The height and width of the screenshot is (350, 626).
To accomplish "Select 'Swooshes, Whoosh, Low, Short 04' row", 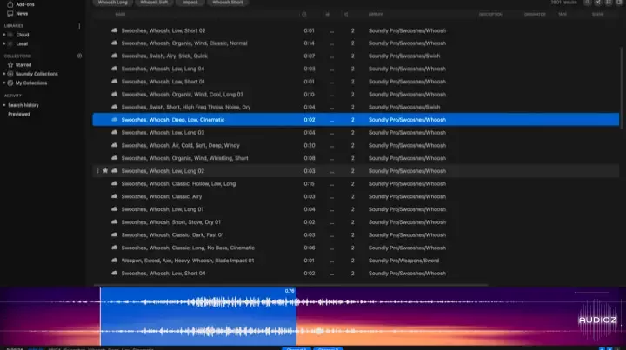I will (356, 273).
